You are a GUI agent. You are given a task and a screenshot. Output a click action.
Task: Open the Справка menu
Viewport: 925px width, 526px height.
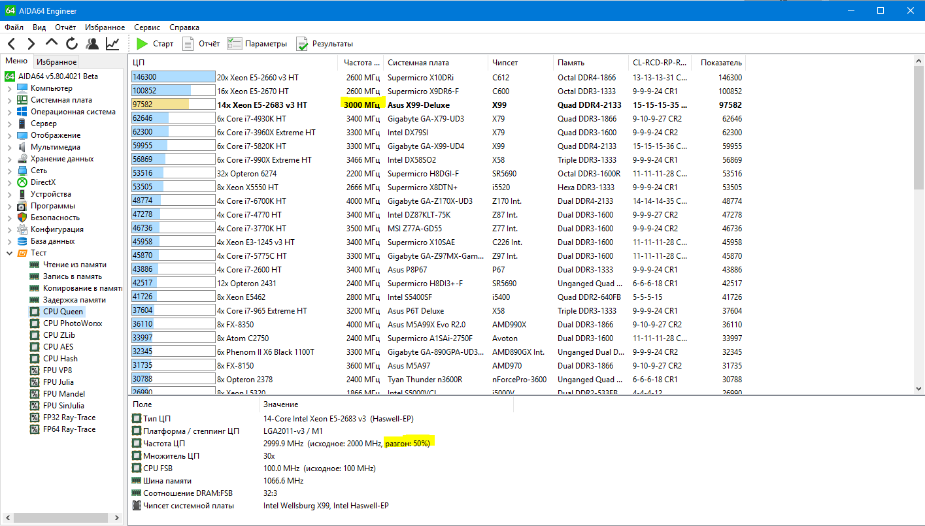[184, 27]
